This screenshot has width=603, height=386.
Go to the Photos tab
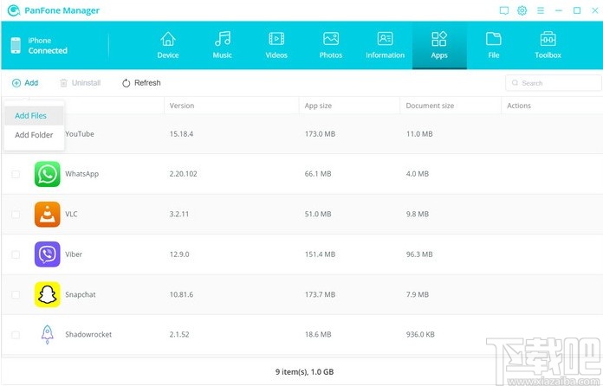click(331, 45)
